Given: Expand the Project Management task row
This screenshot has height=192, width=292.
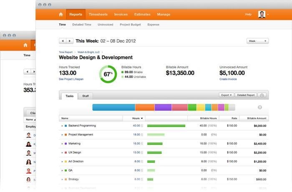Looking at the screenshot, I should pyautogui.click(x=62, y=135).
